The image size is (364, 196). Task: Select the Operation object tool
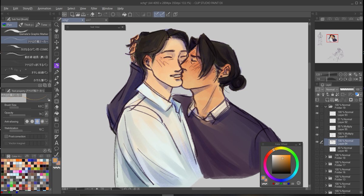coord(56,36)
